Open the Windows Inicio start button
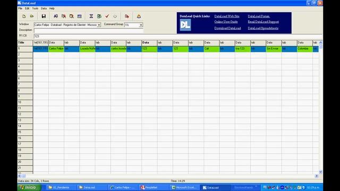The width and height of the screenshot is (340, 191). tap(29, 187)
